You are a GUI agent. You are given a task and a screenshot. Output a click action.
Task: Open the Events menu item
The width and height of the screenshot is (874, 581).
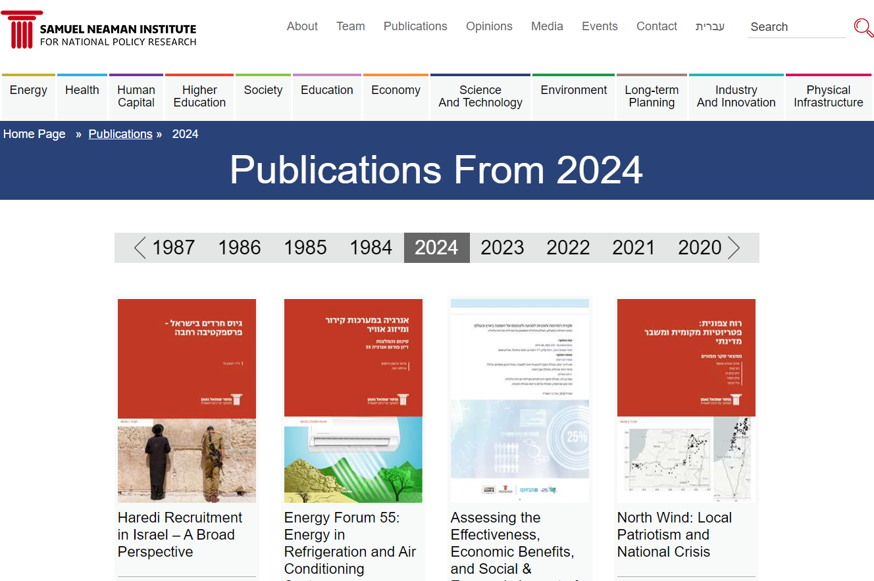(x=600, y=26)
